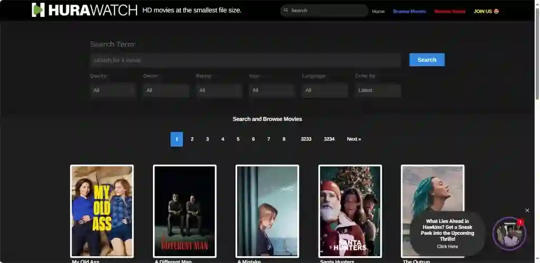
Task: Open the A Different Man poster
Action: 185,211
